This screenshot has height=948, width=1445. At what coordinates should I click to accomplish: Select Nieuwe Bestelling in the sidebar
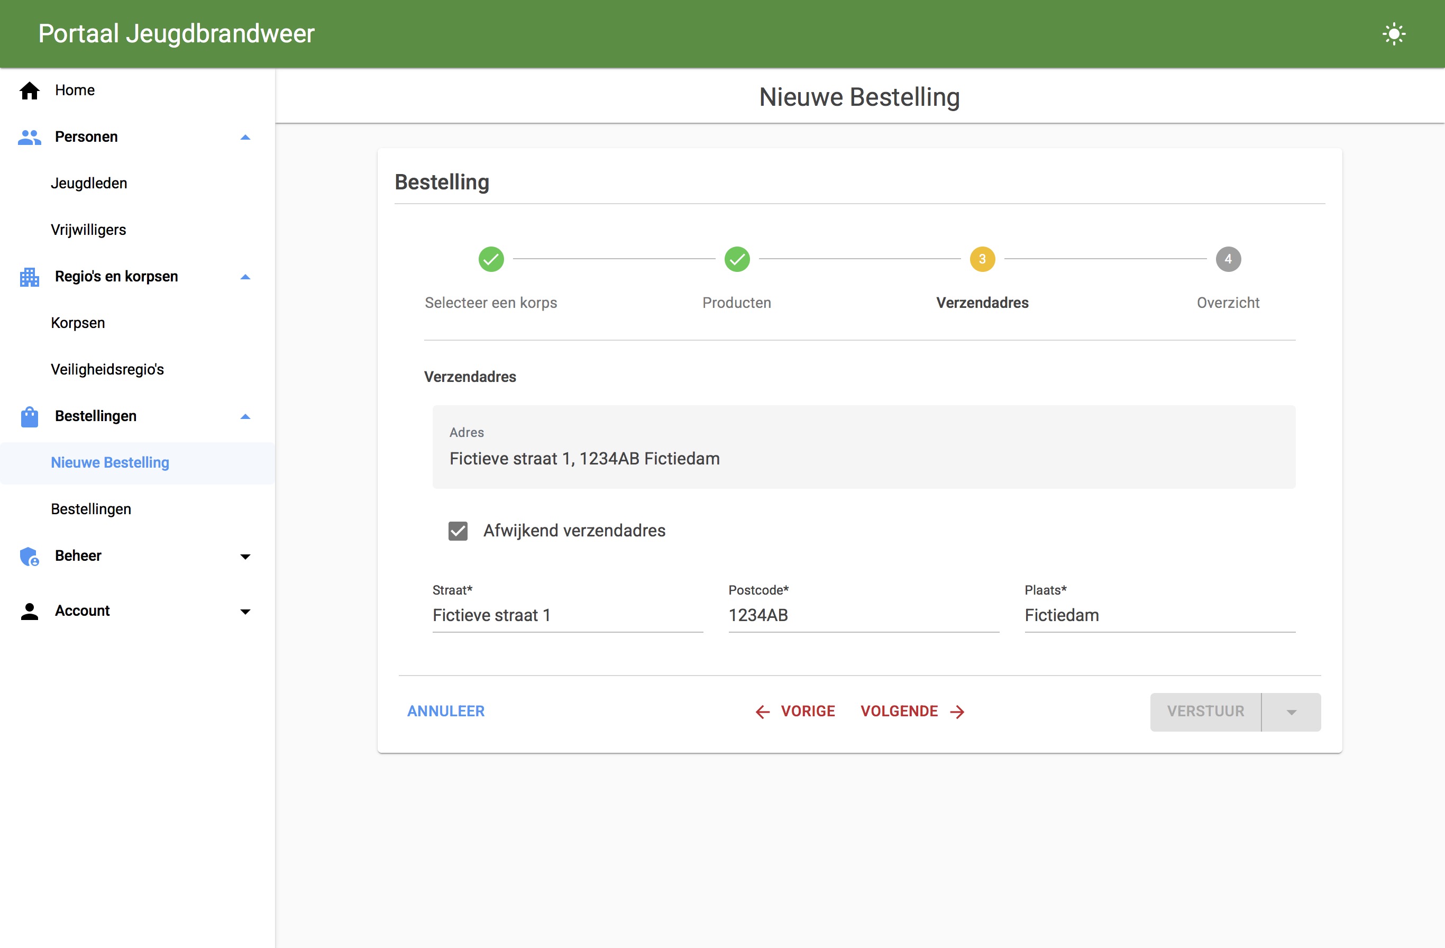[x=137, y=463]
